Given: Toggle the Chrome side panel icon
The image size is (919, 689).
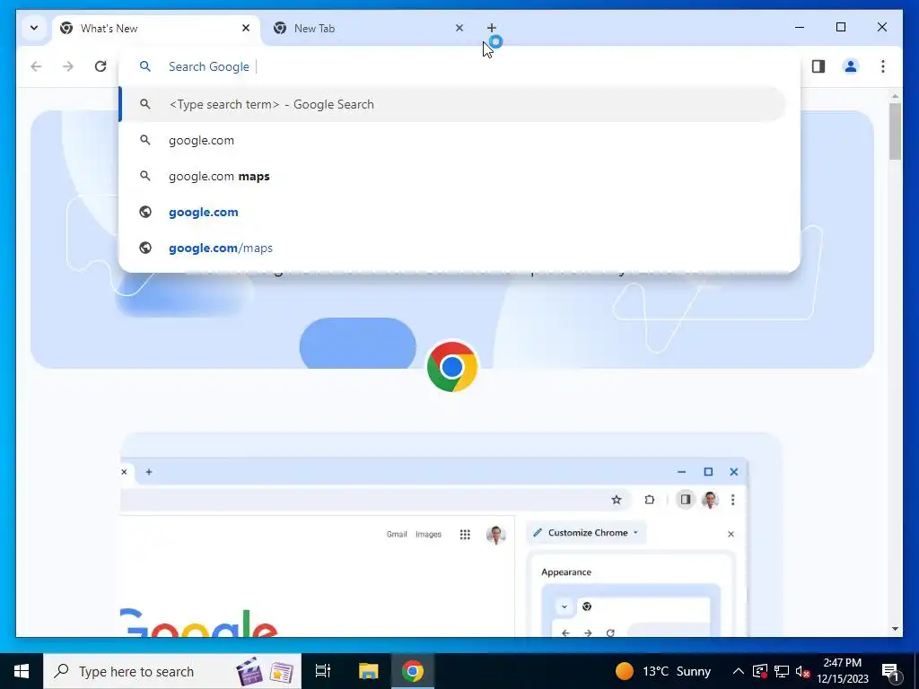Looking at the screenshot, I should pos(818,66).
